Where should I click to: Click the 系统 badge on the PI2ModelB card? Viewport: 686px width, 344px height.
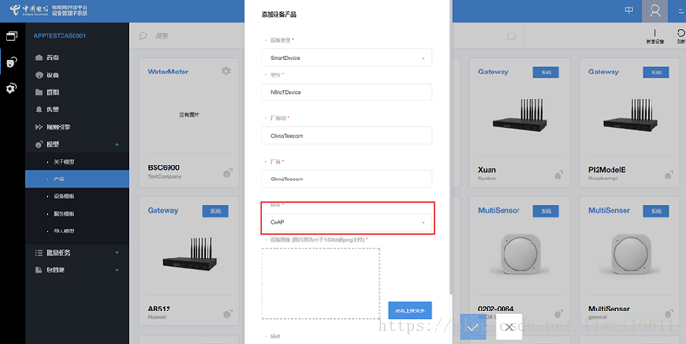(x=656, y=73)
